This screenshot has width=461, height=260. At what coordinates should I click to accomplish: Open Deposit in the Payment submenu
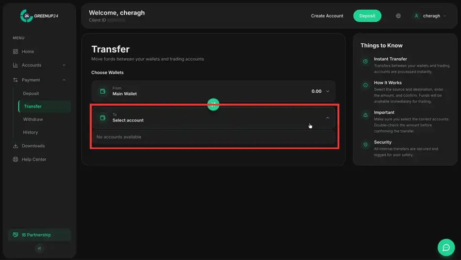tap(31, 93)
